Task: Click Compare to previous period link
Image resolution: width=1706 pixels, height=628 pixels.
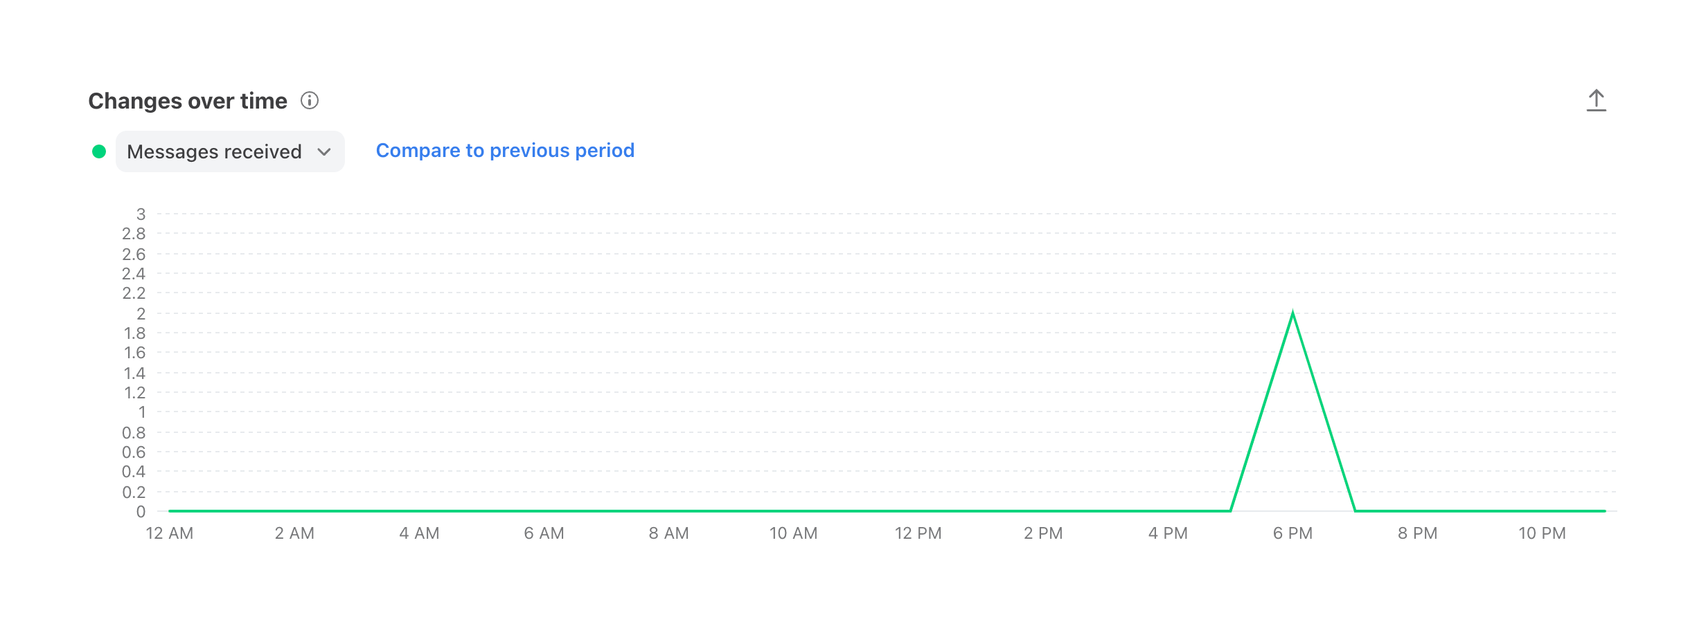Action: 505,151
